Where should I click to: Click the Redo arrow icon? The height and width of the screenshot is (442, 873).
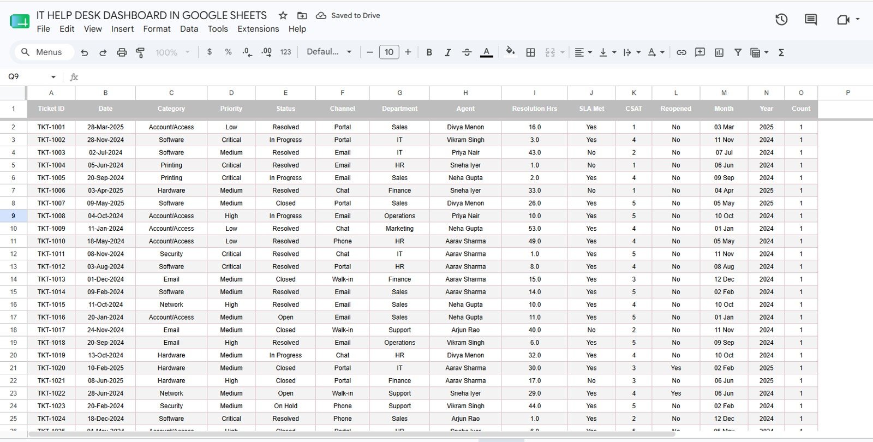[x=103, y=52]
